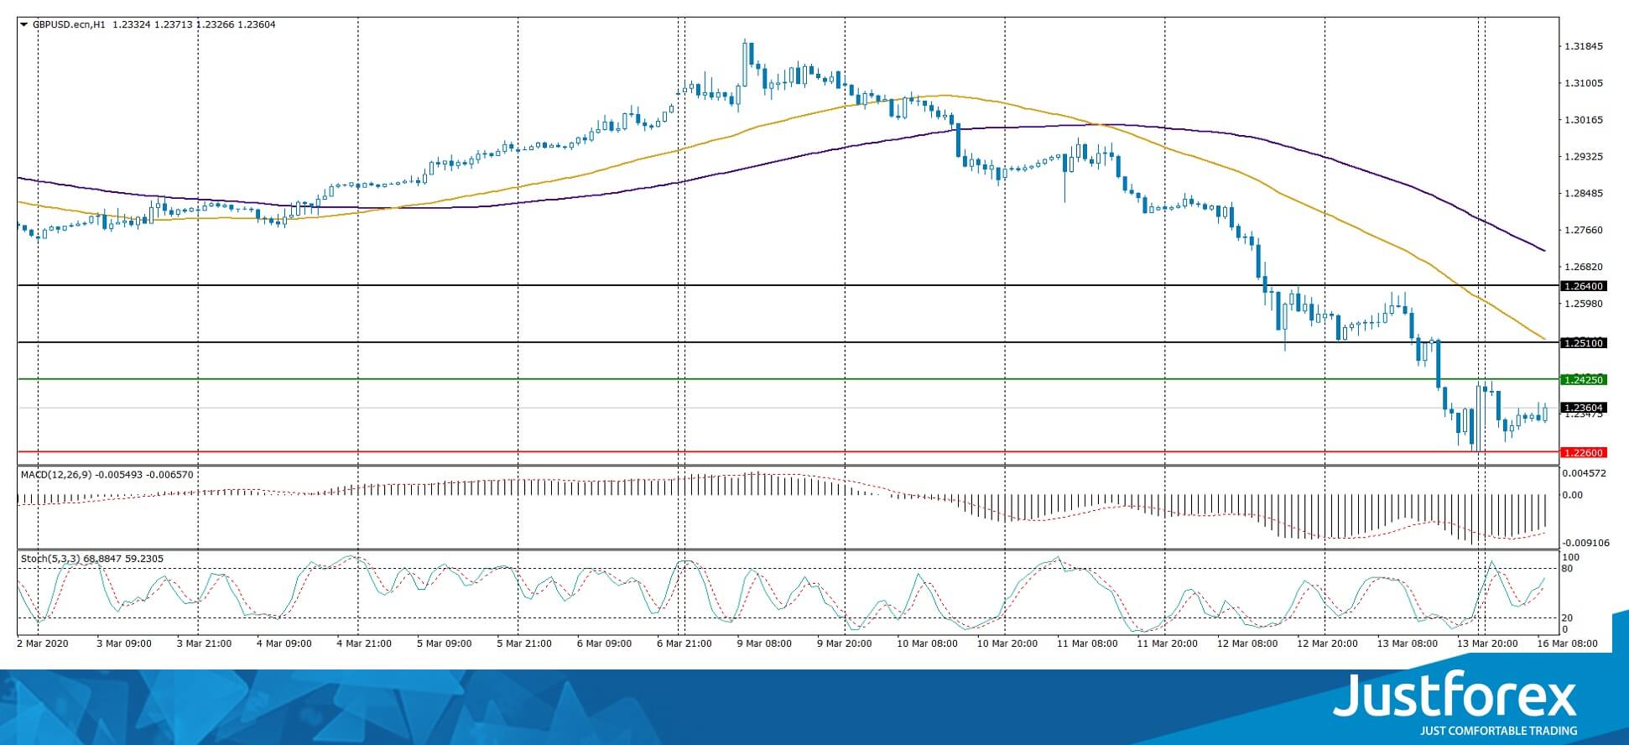Select the 12 Mar 08:00 time axis label
1629x745 pixels.
tap(1246, 644)
